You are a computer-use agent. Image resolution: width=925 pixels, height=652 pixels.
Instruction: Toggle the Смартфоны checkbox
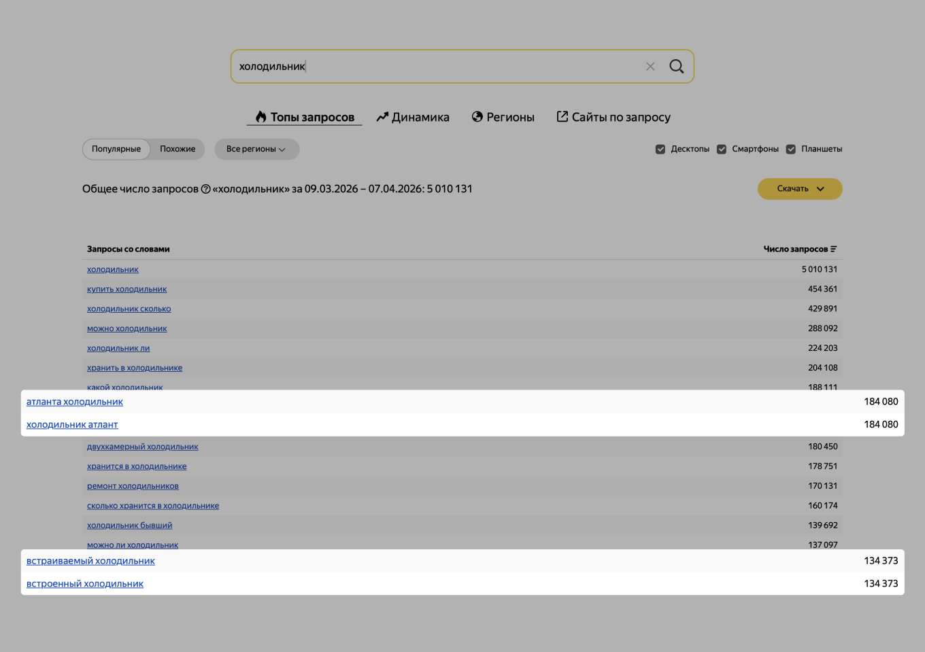pos(722,150)
